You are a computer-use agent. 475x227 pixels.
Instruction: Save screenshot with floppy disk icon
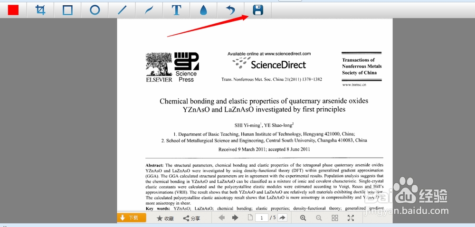click(258, 10)
